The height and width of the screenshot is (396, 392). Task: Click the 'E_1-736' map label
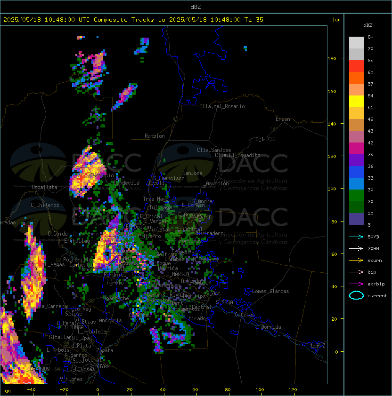(x=265, y=139)
